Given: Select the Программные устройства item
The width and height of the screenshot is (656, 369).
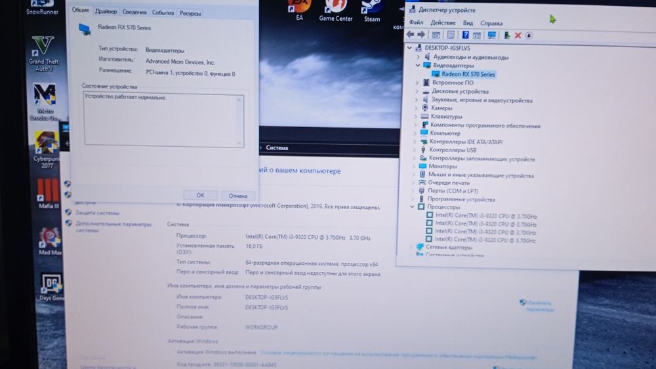Looking at the screenshot, I should [461, 199].
